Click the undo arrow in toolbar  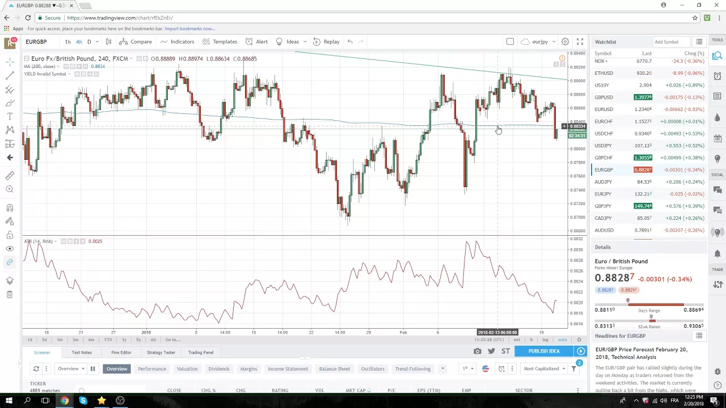(x=350, y=41)
